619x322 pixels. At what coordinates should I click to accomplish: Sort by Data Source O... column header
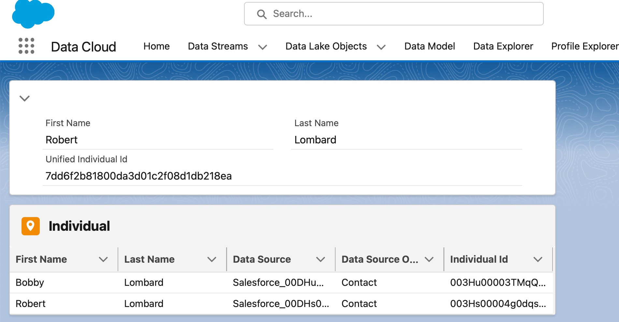point(380,259)
